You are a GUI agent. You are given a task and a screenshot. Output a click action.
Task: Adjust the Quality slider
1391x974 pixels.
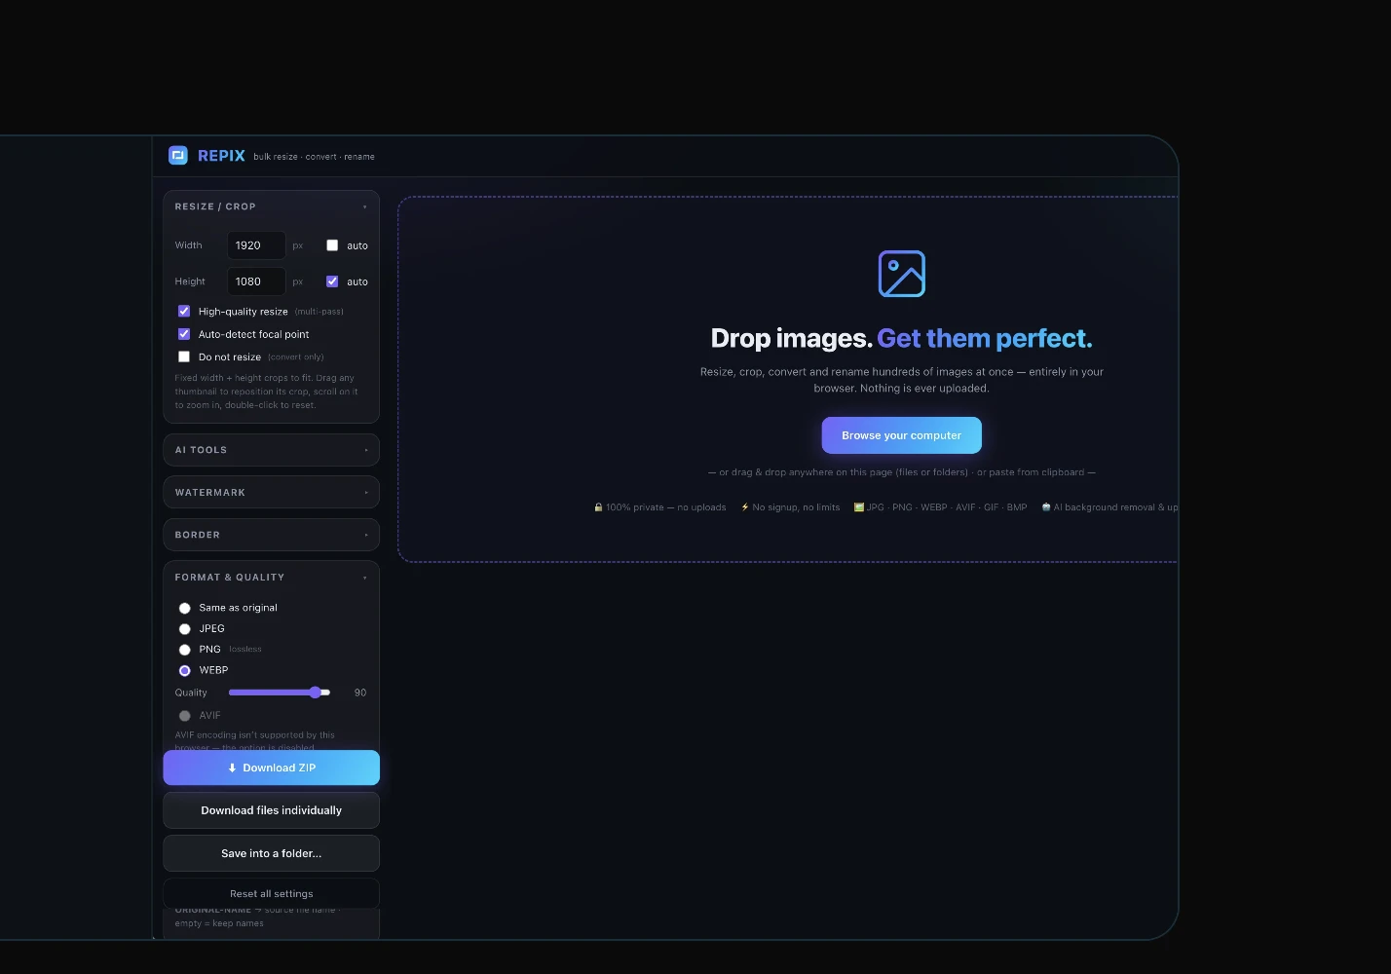pos(280,693)
